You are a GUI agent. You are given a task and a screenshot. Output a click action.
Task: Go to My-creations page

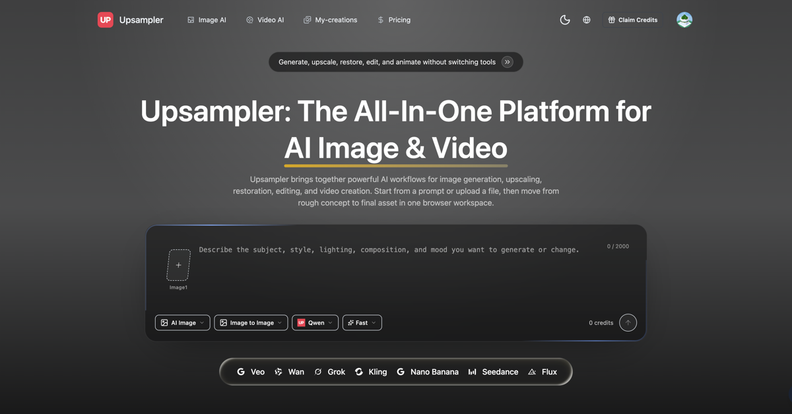tap(330, 20)
